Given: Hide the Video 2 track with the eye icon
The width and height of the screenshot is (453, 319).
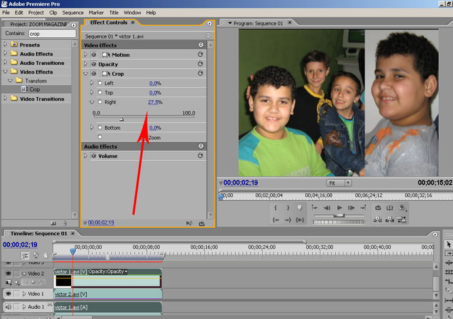Looking at the screenshot, I should (x=9, y=274).
